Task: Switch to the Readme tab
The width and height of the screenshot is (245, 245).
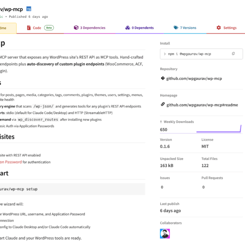Action: coord(8,28)
